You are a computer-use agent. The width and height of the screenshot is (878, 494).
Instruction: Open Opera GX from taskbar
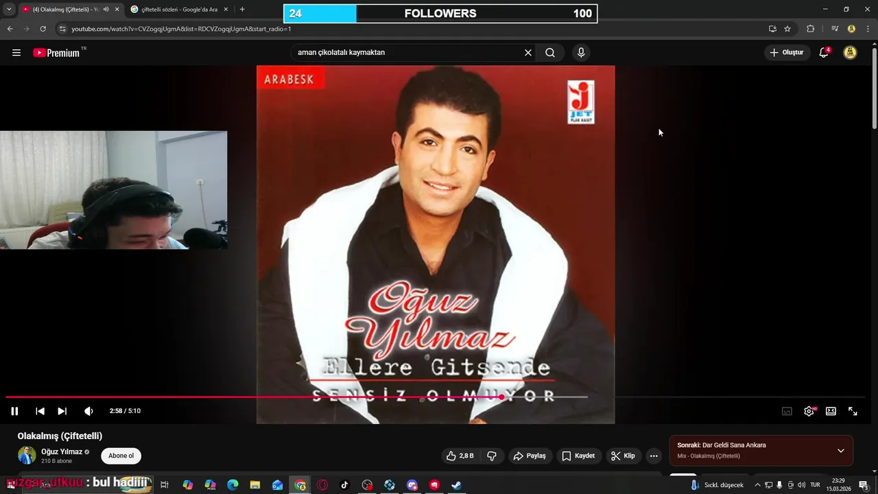322,485
